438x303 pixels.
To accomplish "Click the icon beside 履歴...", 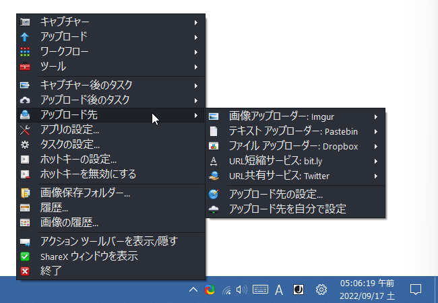I will tap(25, 208).
